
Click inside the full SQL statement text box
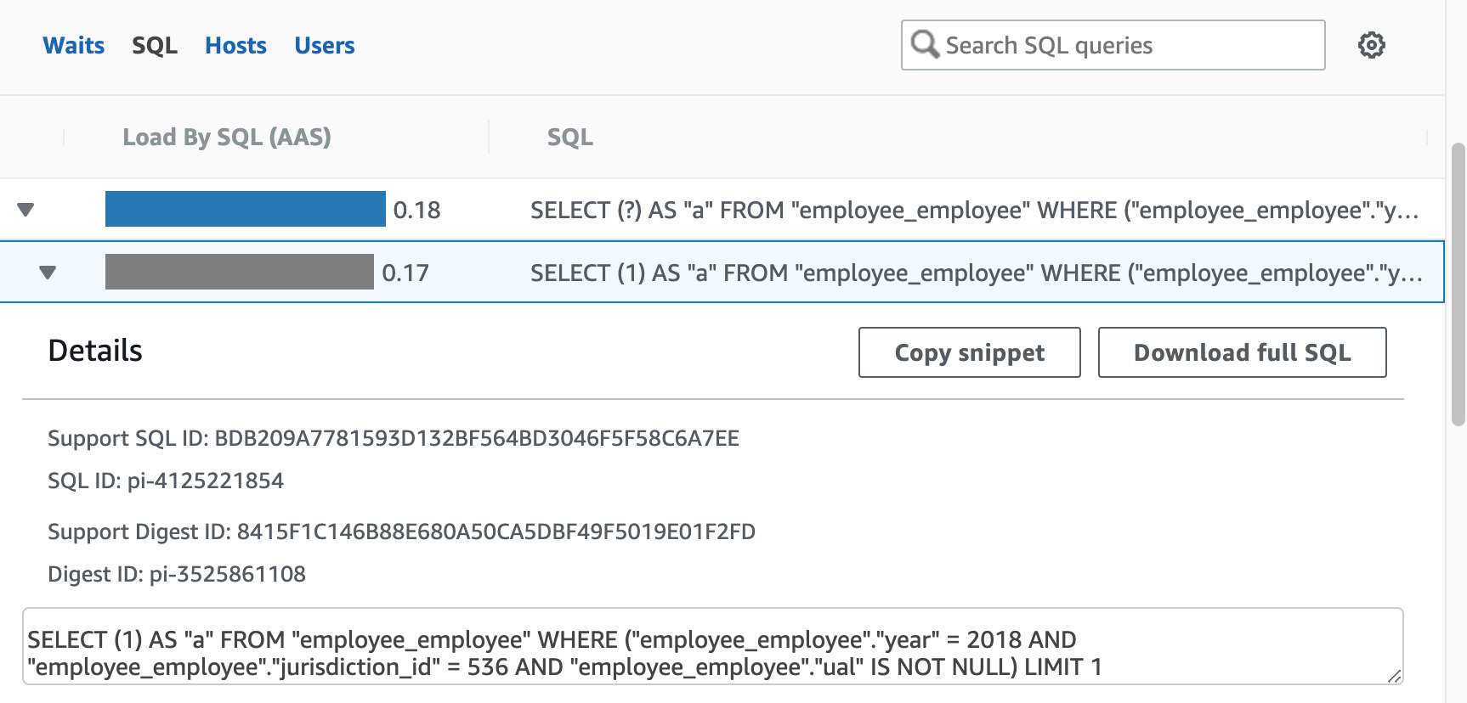pyautogui.click(x=713, y=646)
